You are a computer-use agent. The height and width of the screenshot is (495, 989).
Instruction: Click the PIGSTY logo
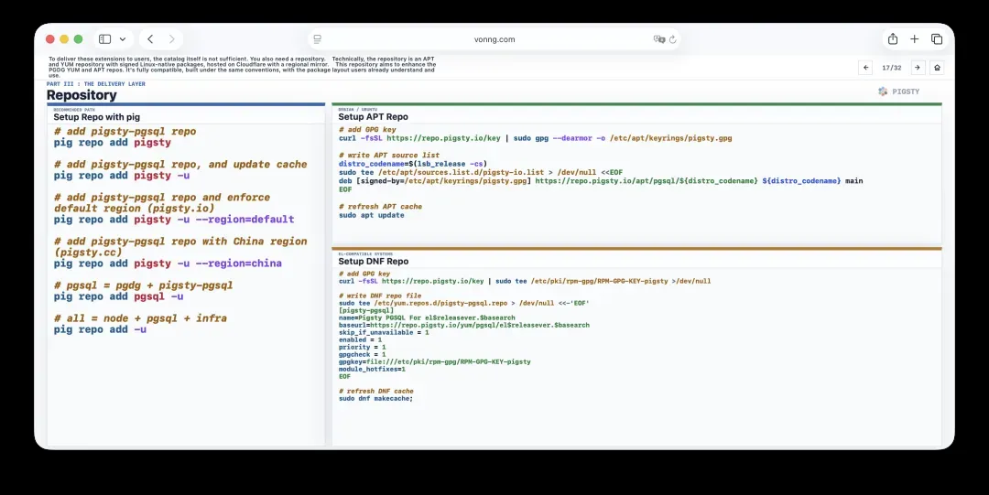(899, 91)
